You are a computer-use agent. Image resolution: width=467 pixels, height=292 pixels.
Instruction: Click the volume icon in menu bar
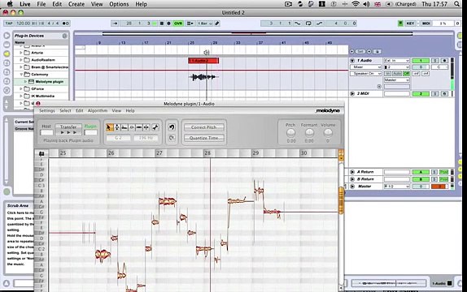(366, 4)
